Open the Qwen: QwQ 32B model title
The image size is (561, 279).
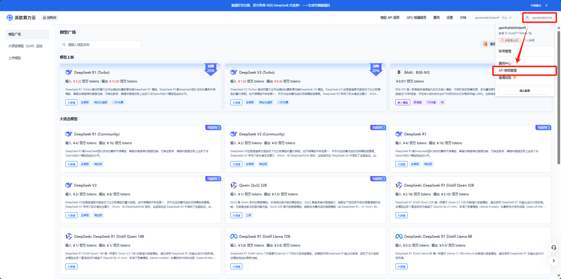click(254, 185)
